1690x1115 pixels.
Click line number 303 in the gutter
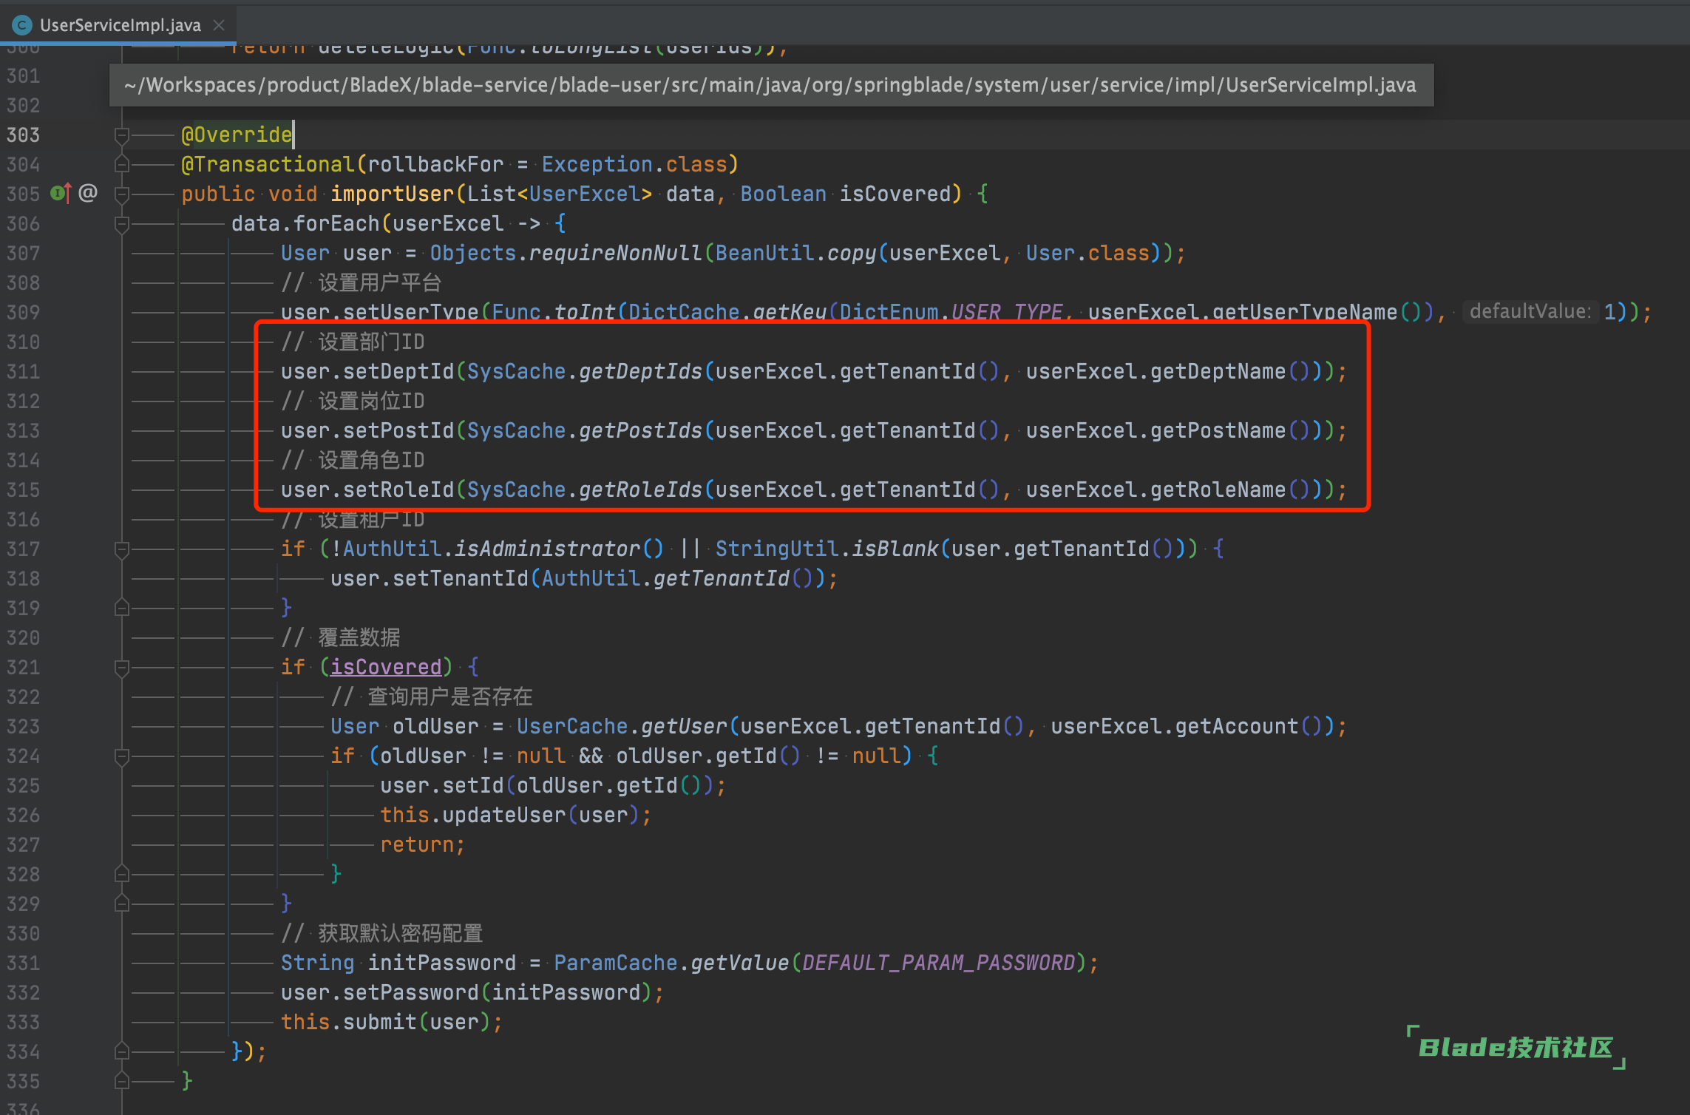23,135
